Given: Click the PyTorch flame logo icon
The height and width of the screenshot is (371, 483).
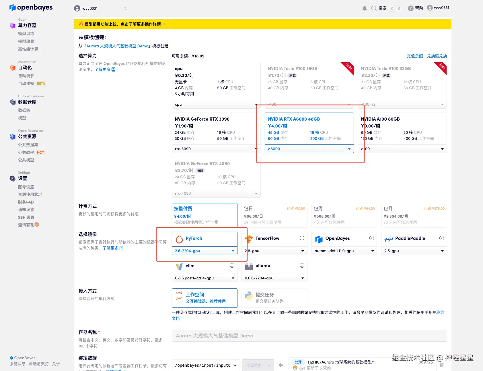Looking at the screenshot, I should [x=179, y=239].
